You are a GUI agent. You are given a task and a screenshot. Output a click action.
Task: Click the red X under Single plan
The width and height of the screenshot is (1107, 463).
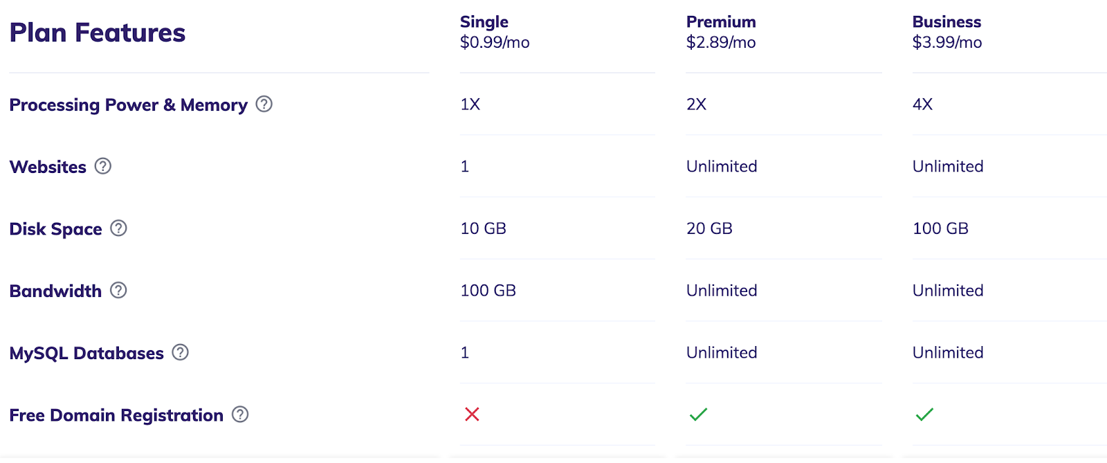[472, 415]
